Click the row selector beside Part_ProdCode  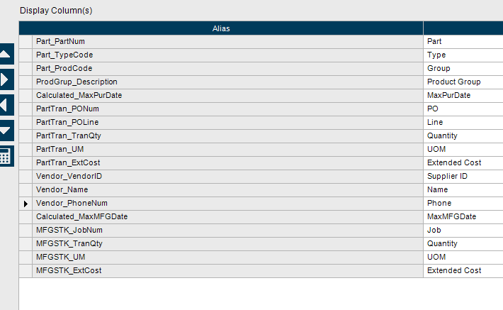[x=26, y=69]
